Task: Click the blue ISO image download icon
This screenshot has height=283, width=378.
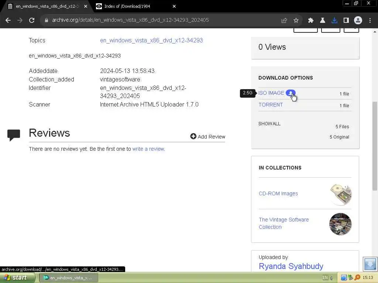Action: (291, 93)
